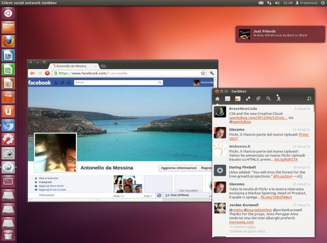Click the Just Friends music notification
The image size is (327, 243).
[280, 34]
